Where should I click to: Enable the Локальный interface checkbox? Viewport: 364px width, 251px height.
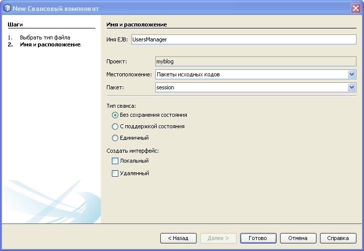[115, 161]
